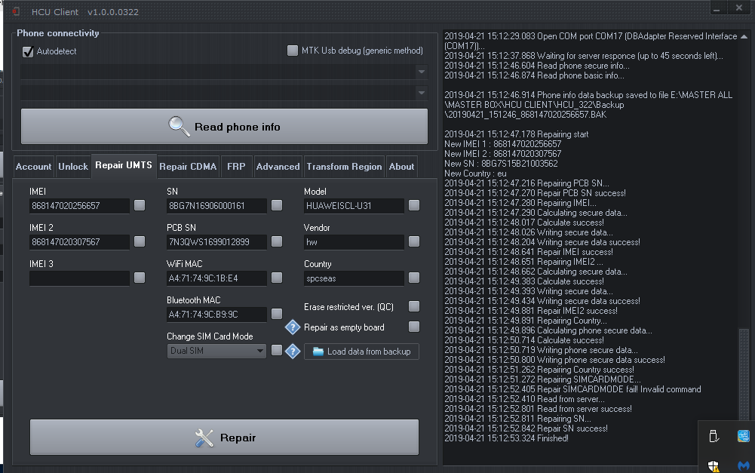Click the log scrollbar up arrow
This screenshot has height=473, width=755.
[744, 37]
